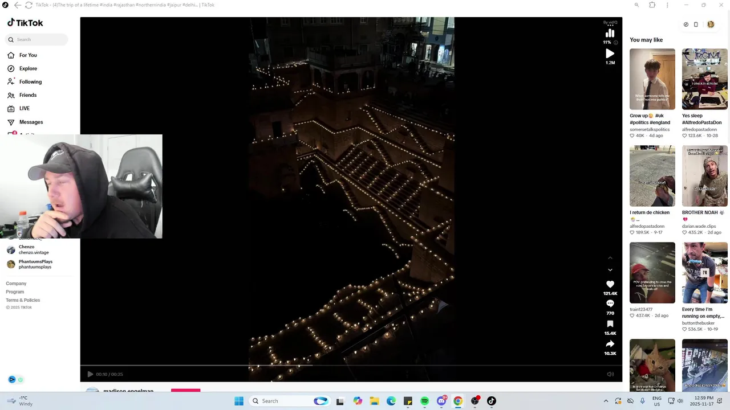Open the Explore page
Screen dimensions: 730x410
click(x=23, y=68)
